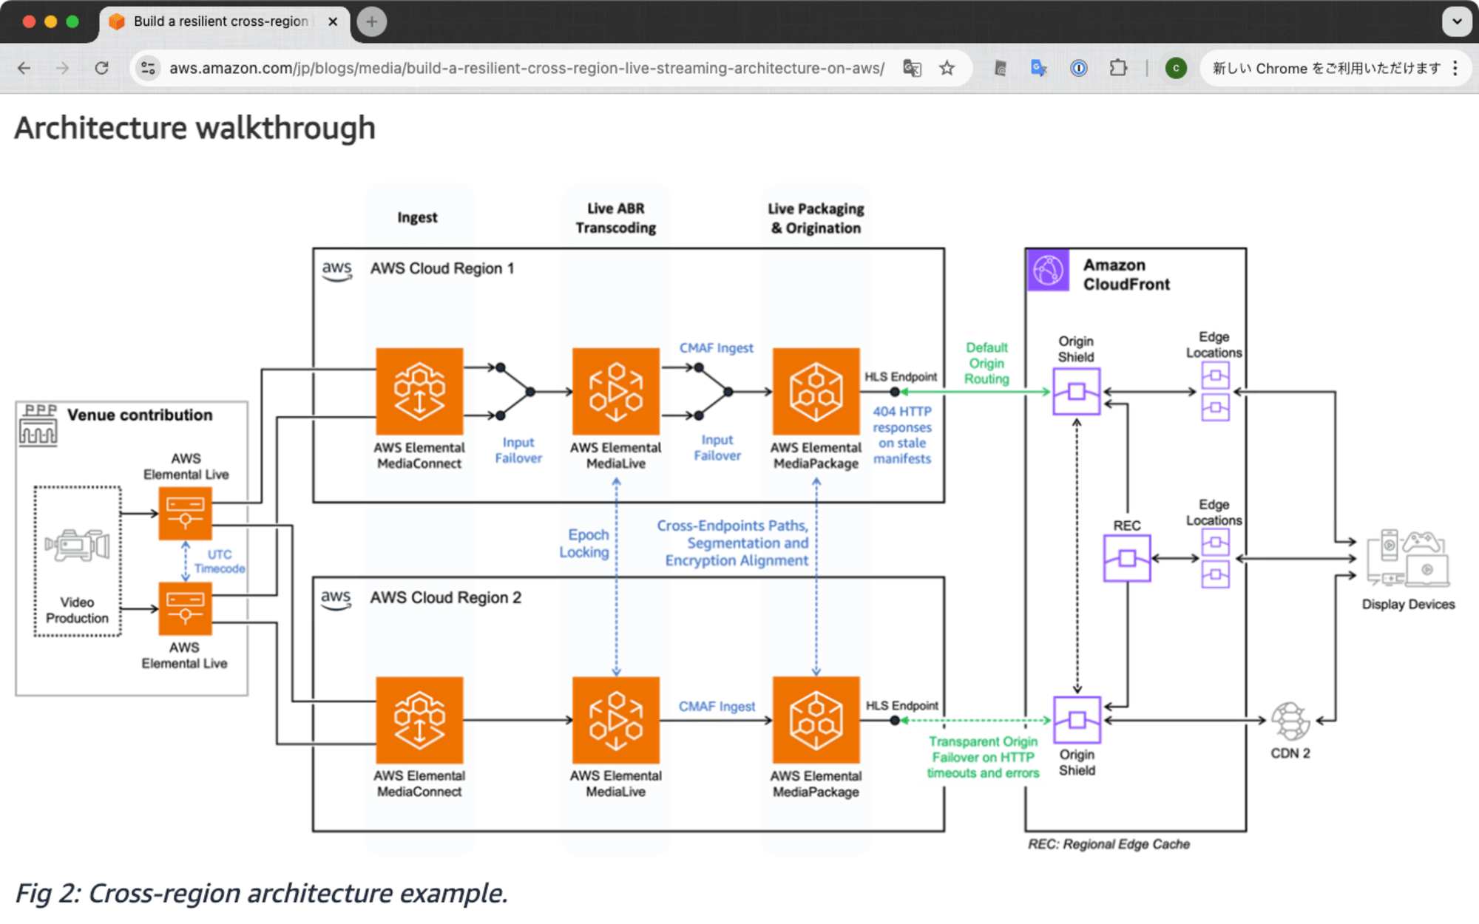The width and height of the screenshot is (1479, 924).
Task: Click the top Edge Locations icon pair
Action: click(1215, 391)
